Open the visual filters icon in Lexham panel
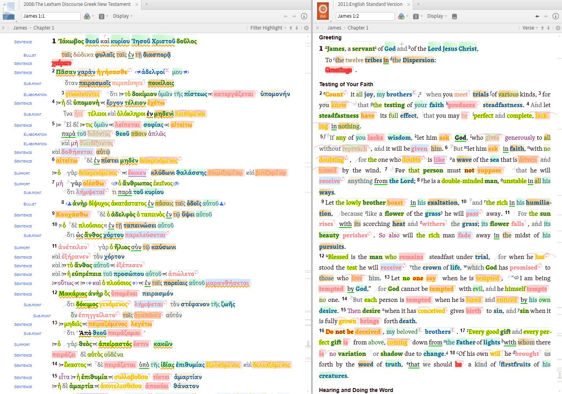This screenshot has height=394, width=562. 87,16
